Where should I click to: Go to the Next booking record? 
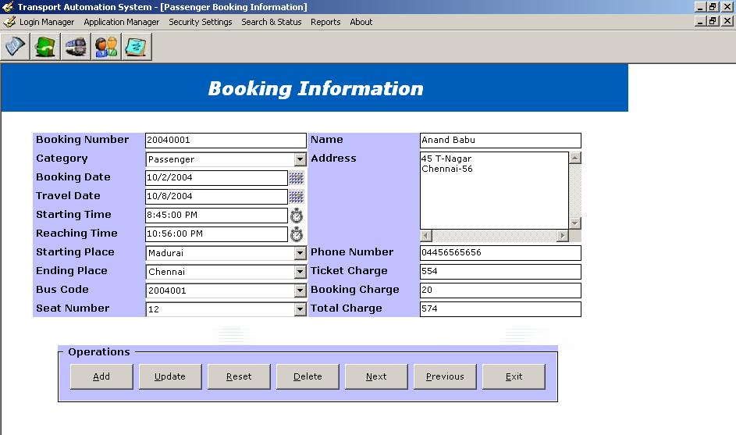point(376,376)
